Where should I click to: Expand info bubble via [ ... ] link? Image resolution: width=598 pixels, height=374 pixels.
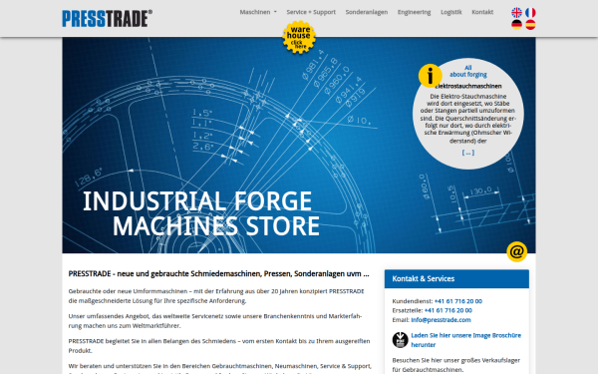click(x=468, y=153)
